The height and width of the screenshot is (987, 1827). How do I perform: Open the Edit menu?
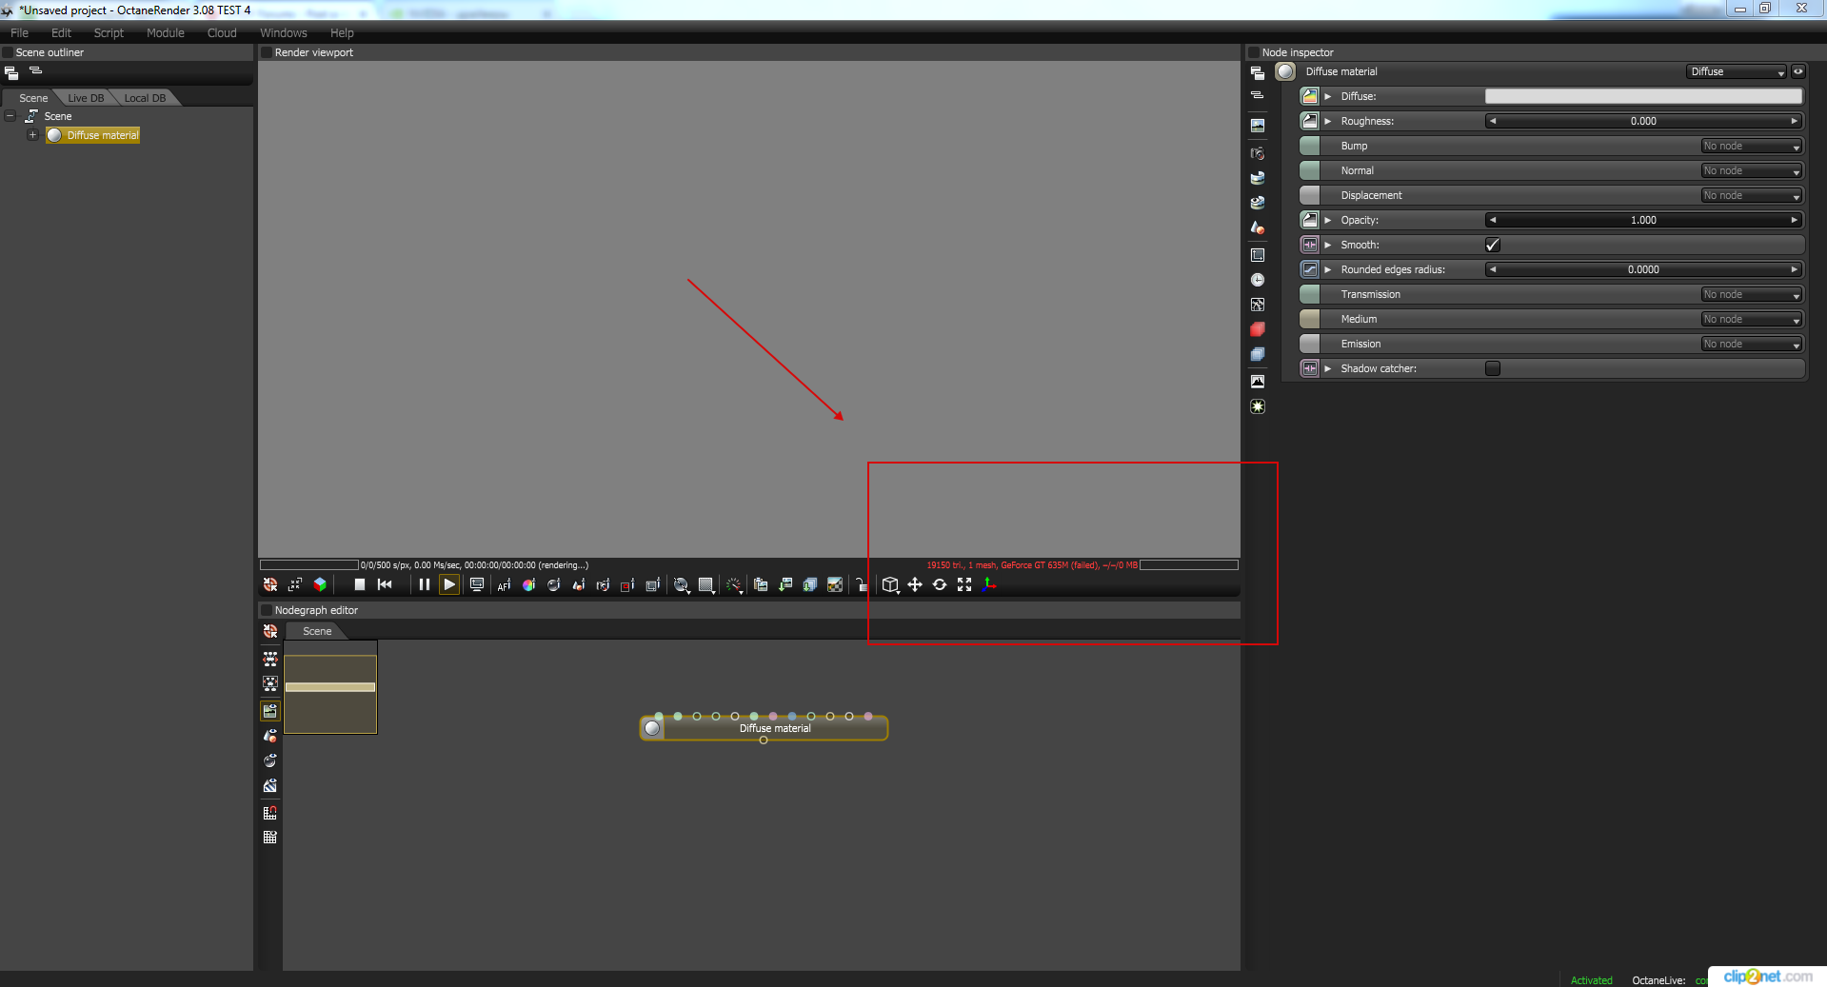pyautogui.click(x=61, y=32)
